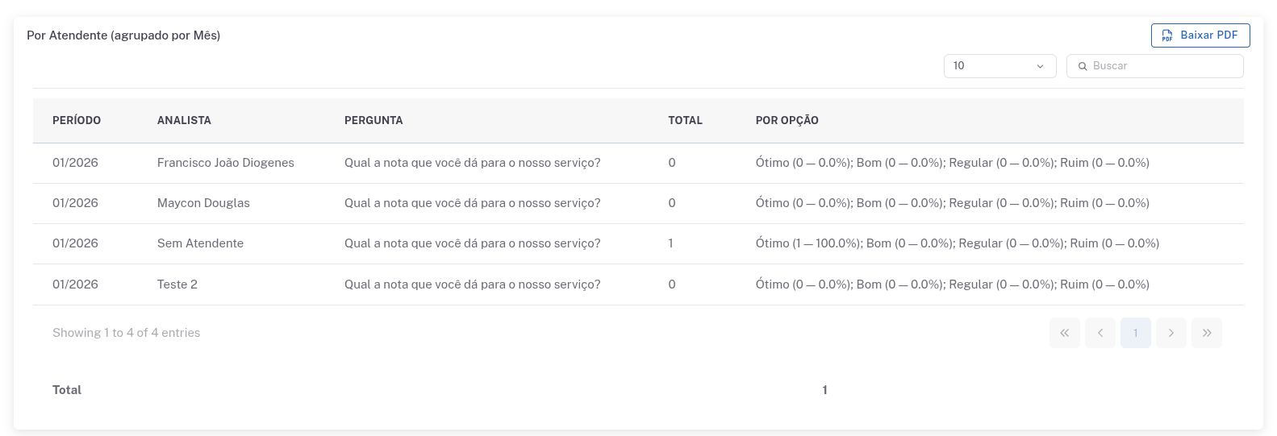Click the PDF file icon

[1166, 35]
